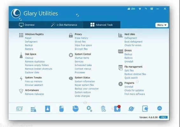Click the Undo changes link
This screenshot has height=127, width=180.
(x=82, y=96)
